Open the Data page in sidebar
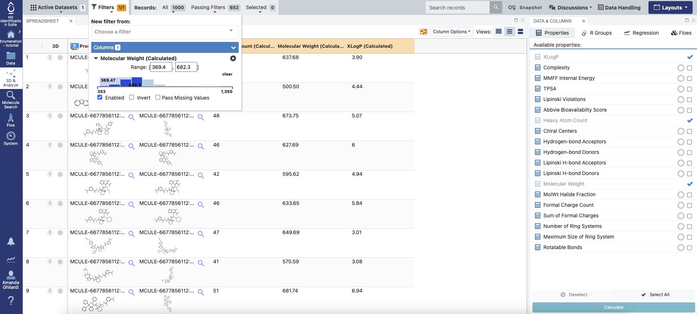Image resolution: width=697 pixels, height=314 pixels. coord(11,58)
